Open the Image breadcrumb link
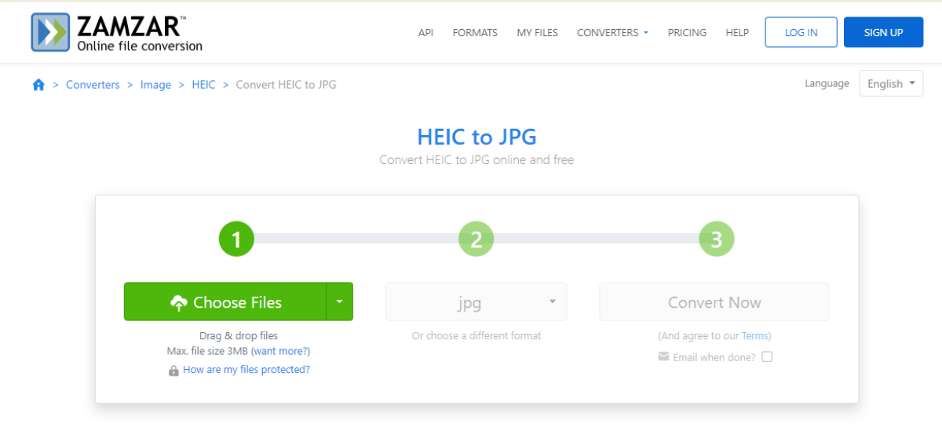 tap(155, 84)
